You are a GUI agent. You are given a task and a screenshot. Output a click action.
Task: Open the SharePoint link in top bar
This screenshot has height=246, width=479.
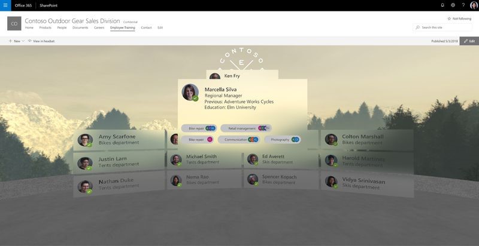tap(48, 5)
